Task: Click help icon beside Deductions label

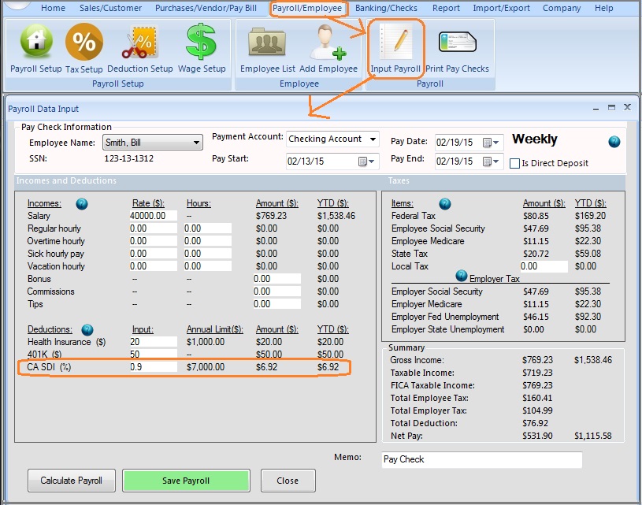Action: [x=87, y=329]
